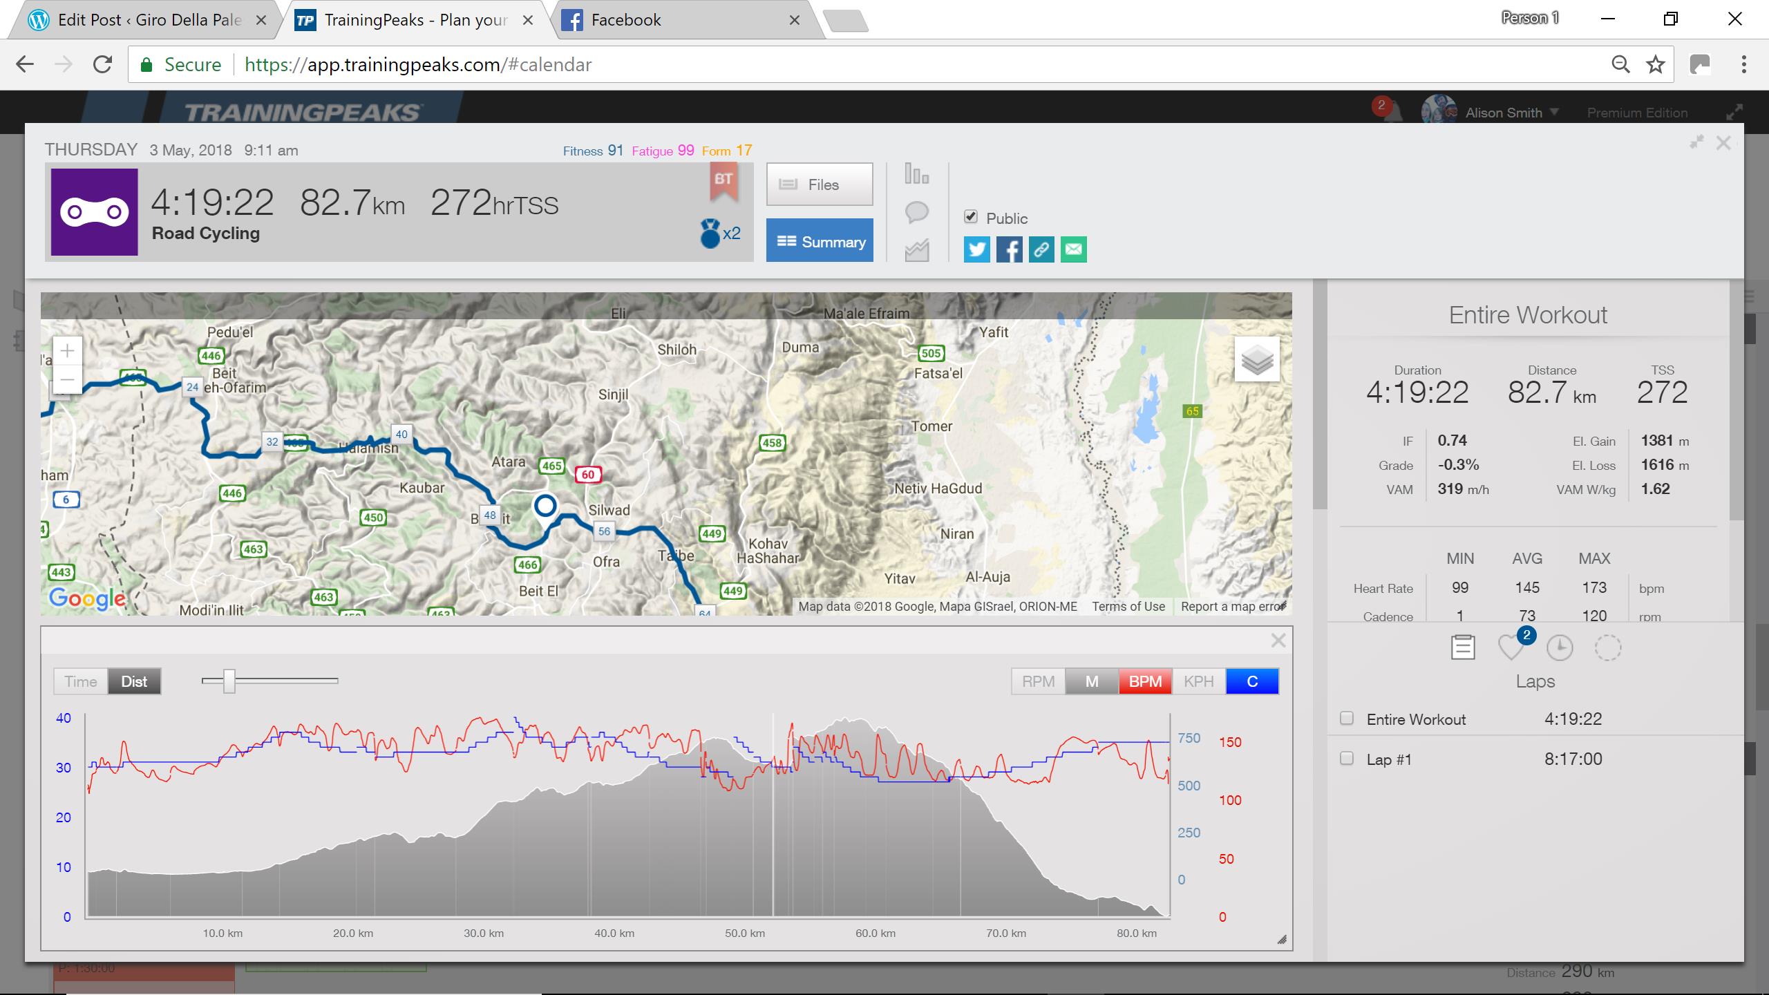This screenshot has width=1769, height=995.
Task: Expand Alison Smith account dropdown
Action: click(1553, 112)
